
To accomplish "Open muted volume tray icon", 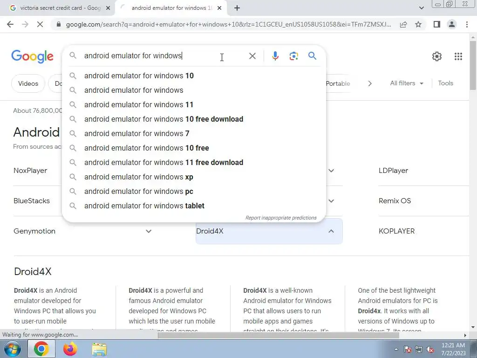I will (x=430, y=350).
